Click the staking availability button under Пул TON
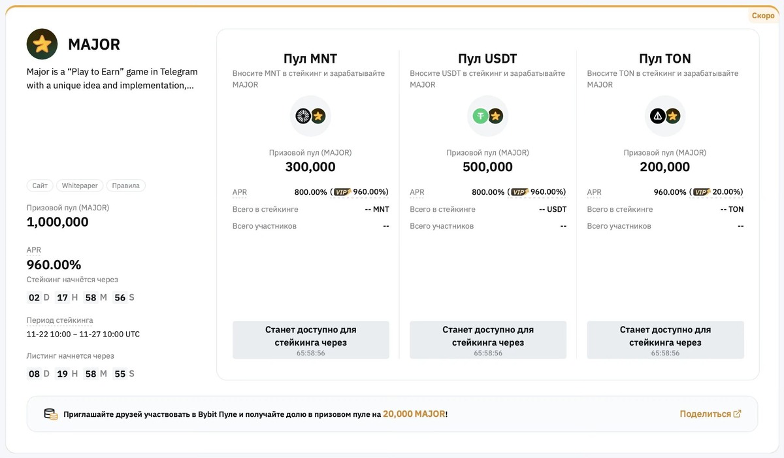784x458 pixels. [664, 339]
